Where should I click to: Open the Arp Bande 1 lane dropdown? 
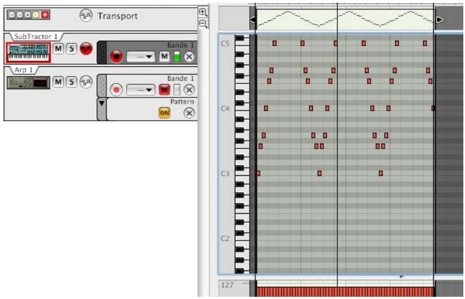coord(141,90)
